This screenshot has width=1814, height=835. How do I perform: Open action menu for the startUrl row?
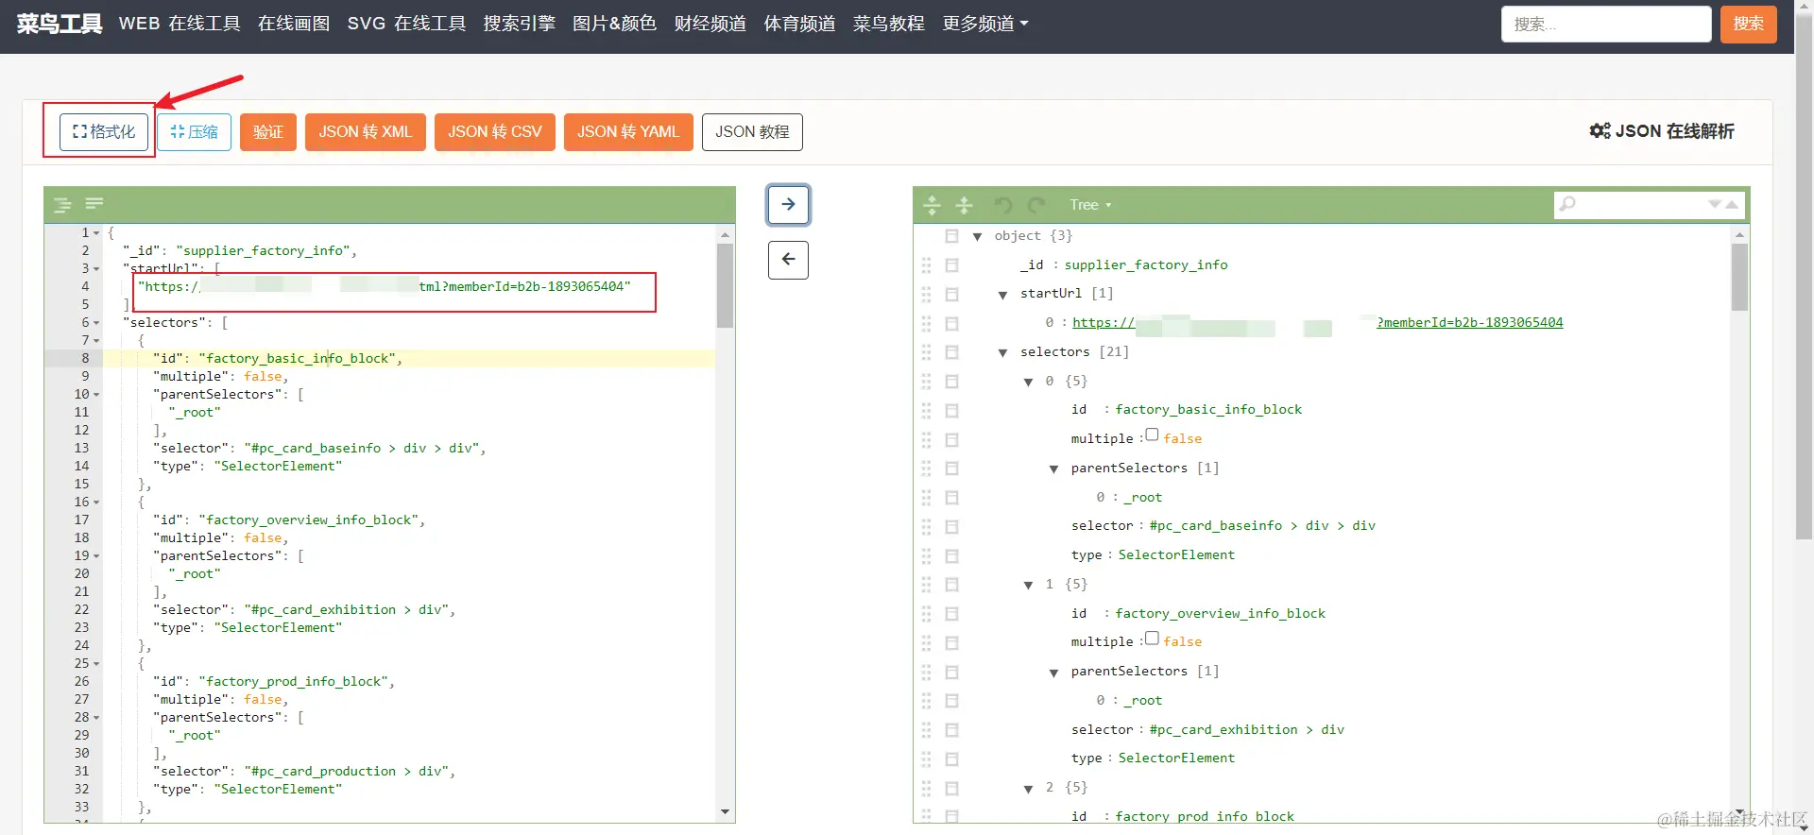pyautogui.click(x=951, y=295)
